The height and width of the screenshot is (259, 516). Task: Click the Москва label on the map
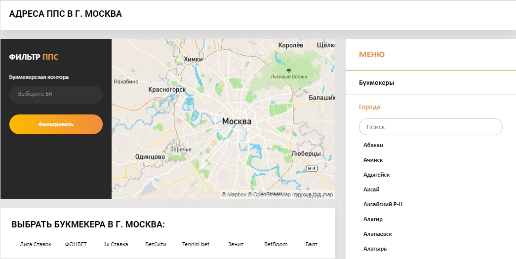coord(237,121)
